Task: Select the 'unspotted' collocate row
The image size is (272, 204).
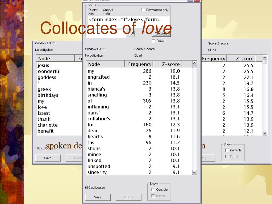Action: coord(139,166)
